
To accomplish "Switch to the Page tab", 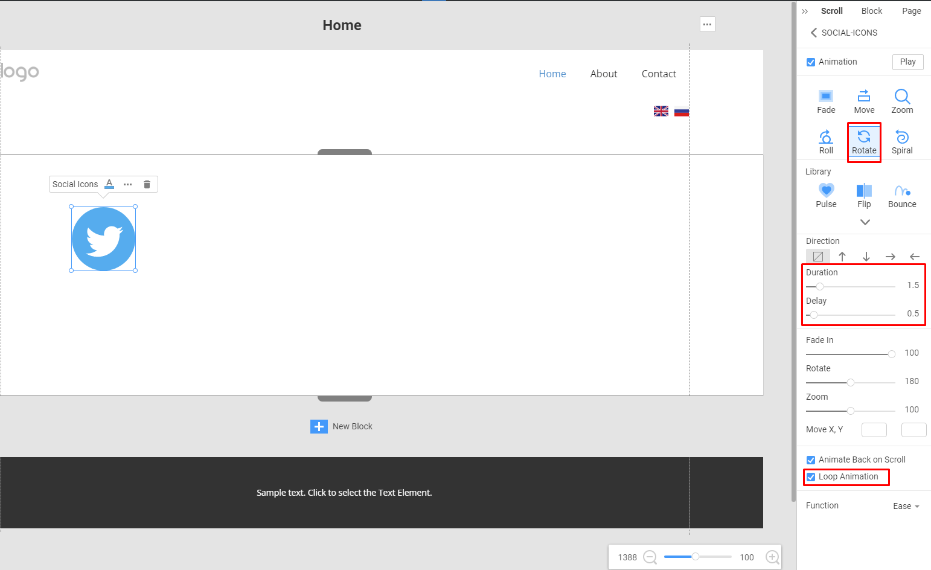I will [911, 11].
